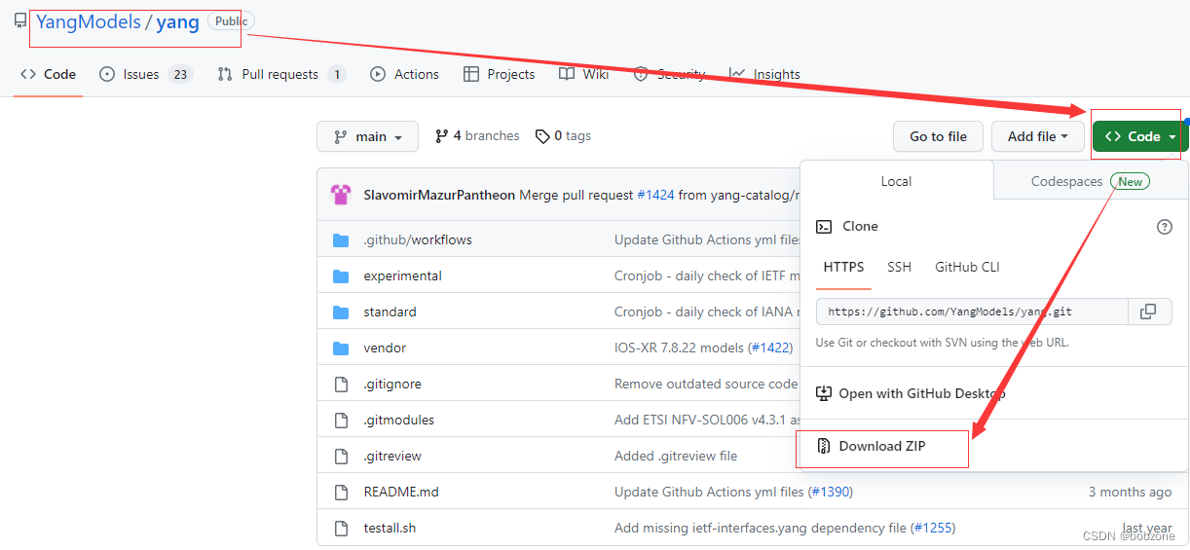Click the GitHub Desktop icon
The image size is (1190, 550).
click(824, 393)
